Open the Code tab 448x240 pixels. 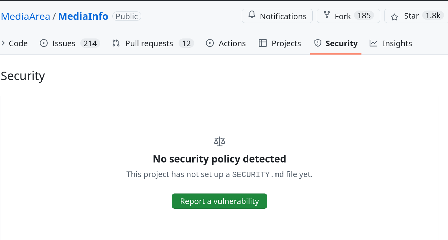[x=18, y=43]
